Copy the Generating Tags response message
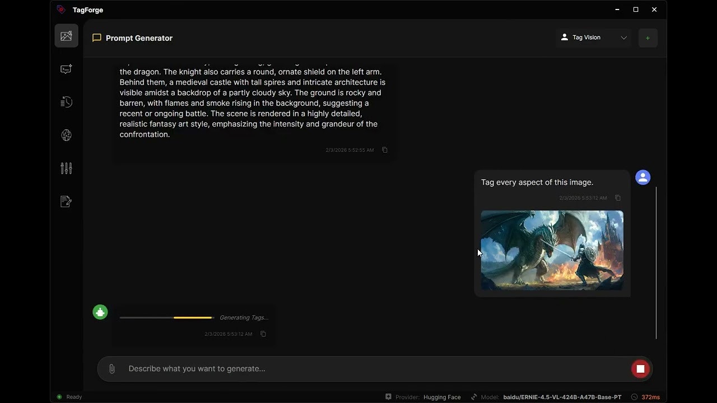 pyautogui.click(x=263, y=334)
